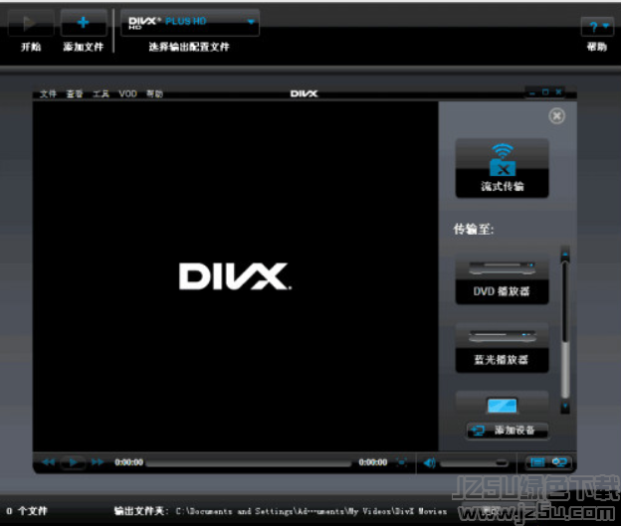The width and height of the screenshot is (621, 526).
Task: Minimize the DivX player window
Action: [x=532, y=92]
